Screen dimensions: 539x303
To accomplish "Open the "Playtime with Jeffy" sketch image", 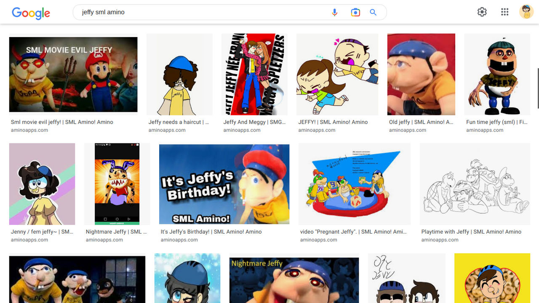I will point(475,184).
